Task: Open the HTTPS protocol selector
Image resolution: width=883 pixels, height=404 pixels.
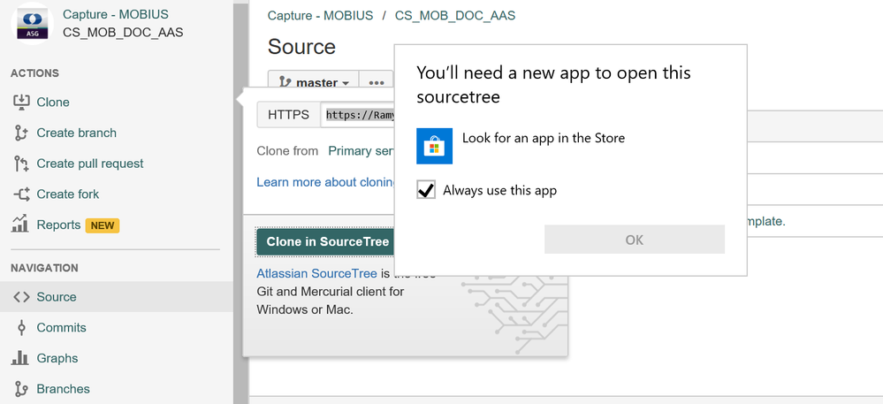Action: click(x=288, y=115)
